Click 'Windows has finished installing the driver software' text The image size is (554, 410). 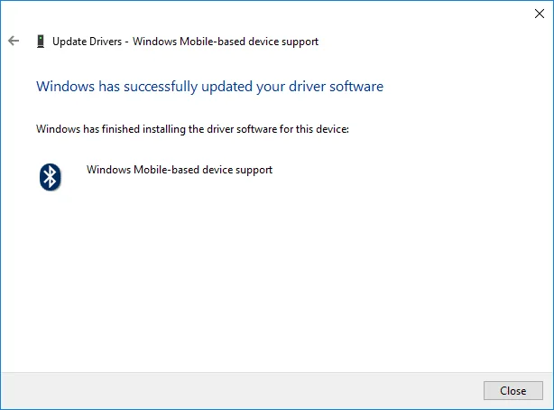click(x=192, y=129)
